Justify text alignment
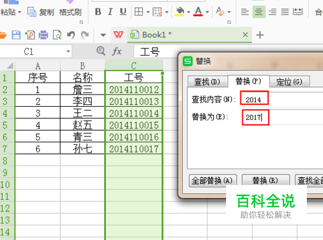The height and width of the screenshot is (240, 323). 285,12
